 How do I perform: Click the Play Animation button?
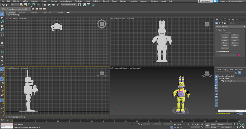195,124
